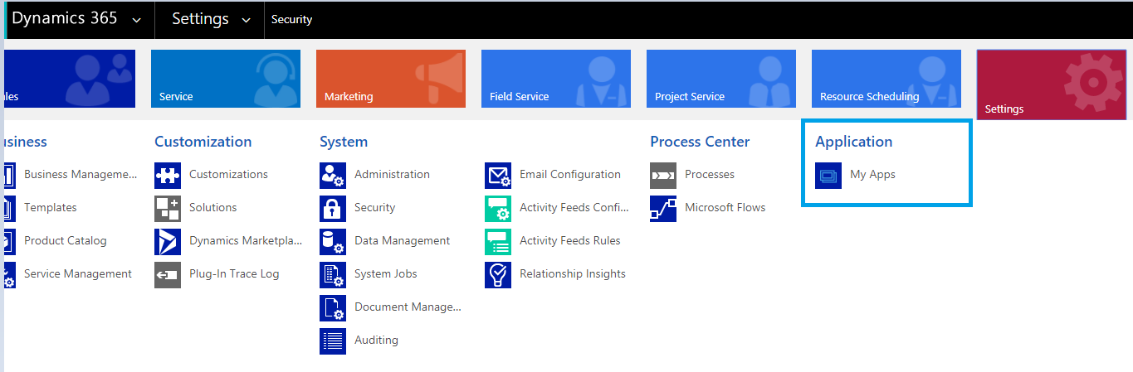Open the Data Management database icon

[x=333, y=241]
